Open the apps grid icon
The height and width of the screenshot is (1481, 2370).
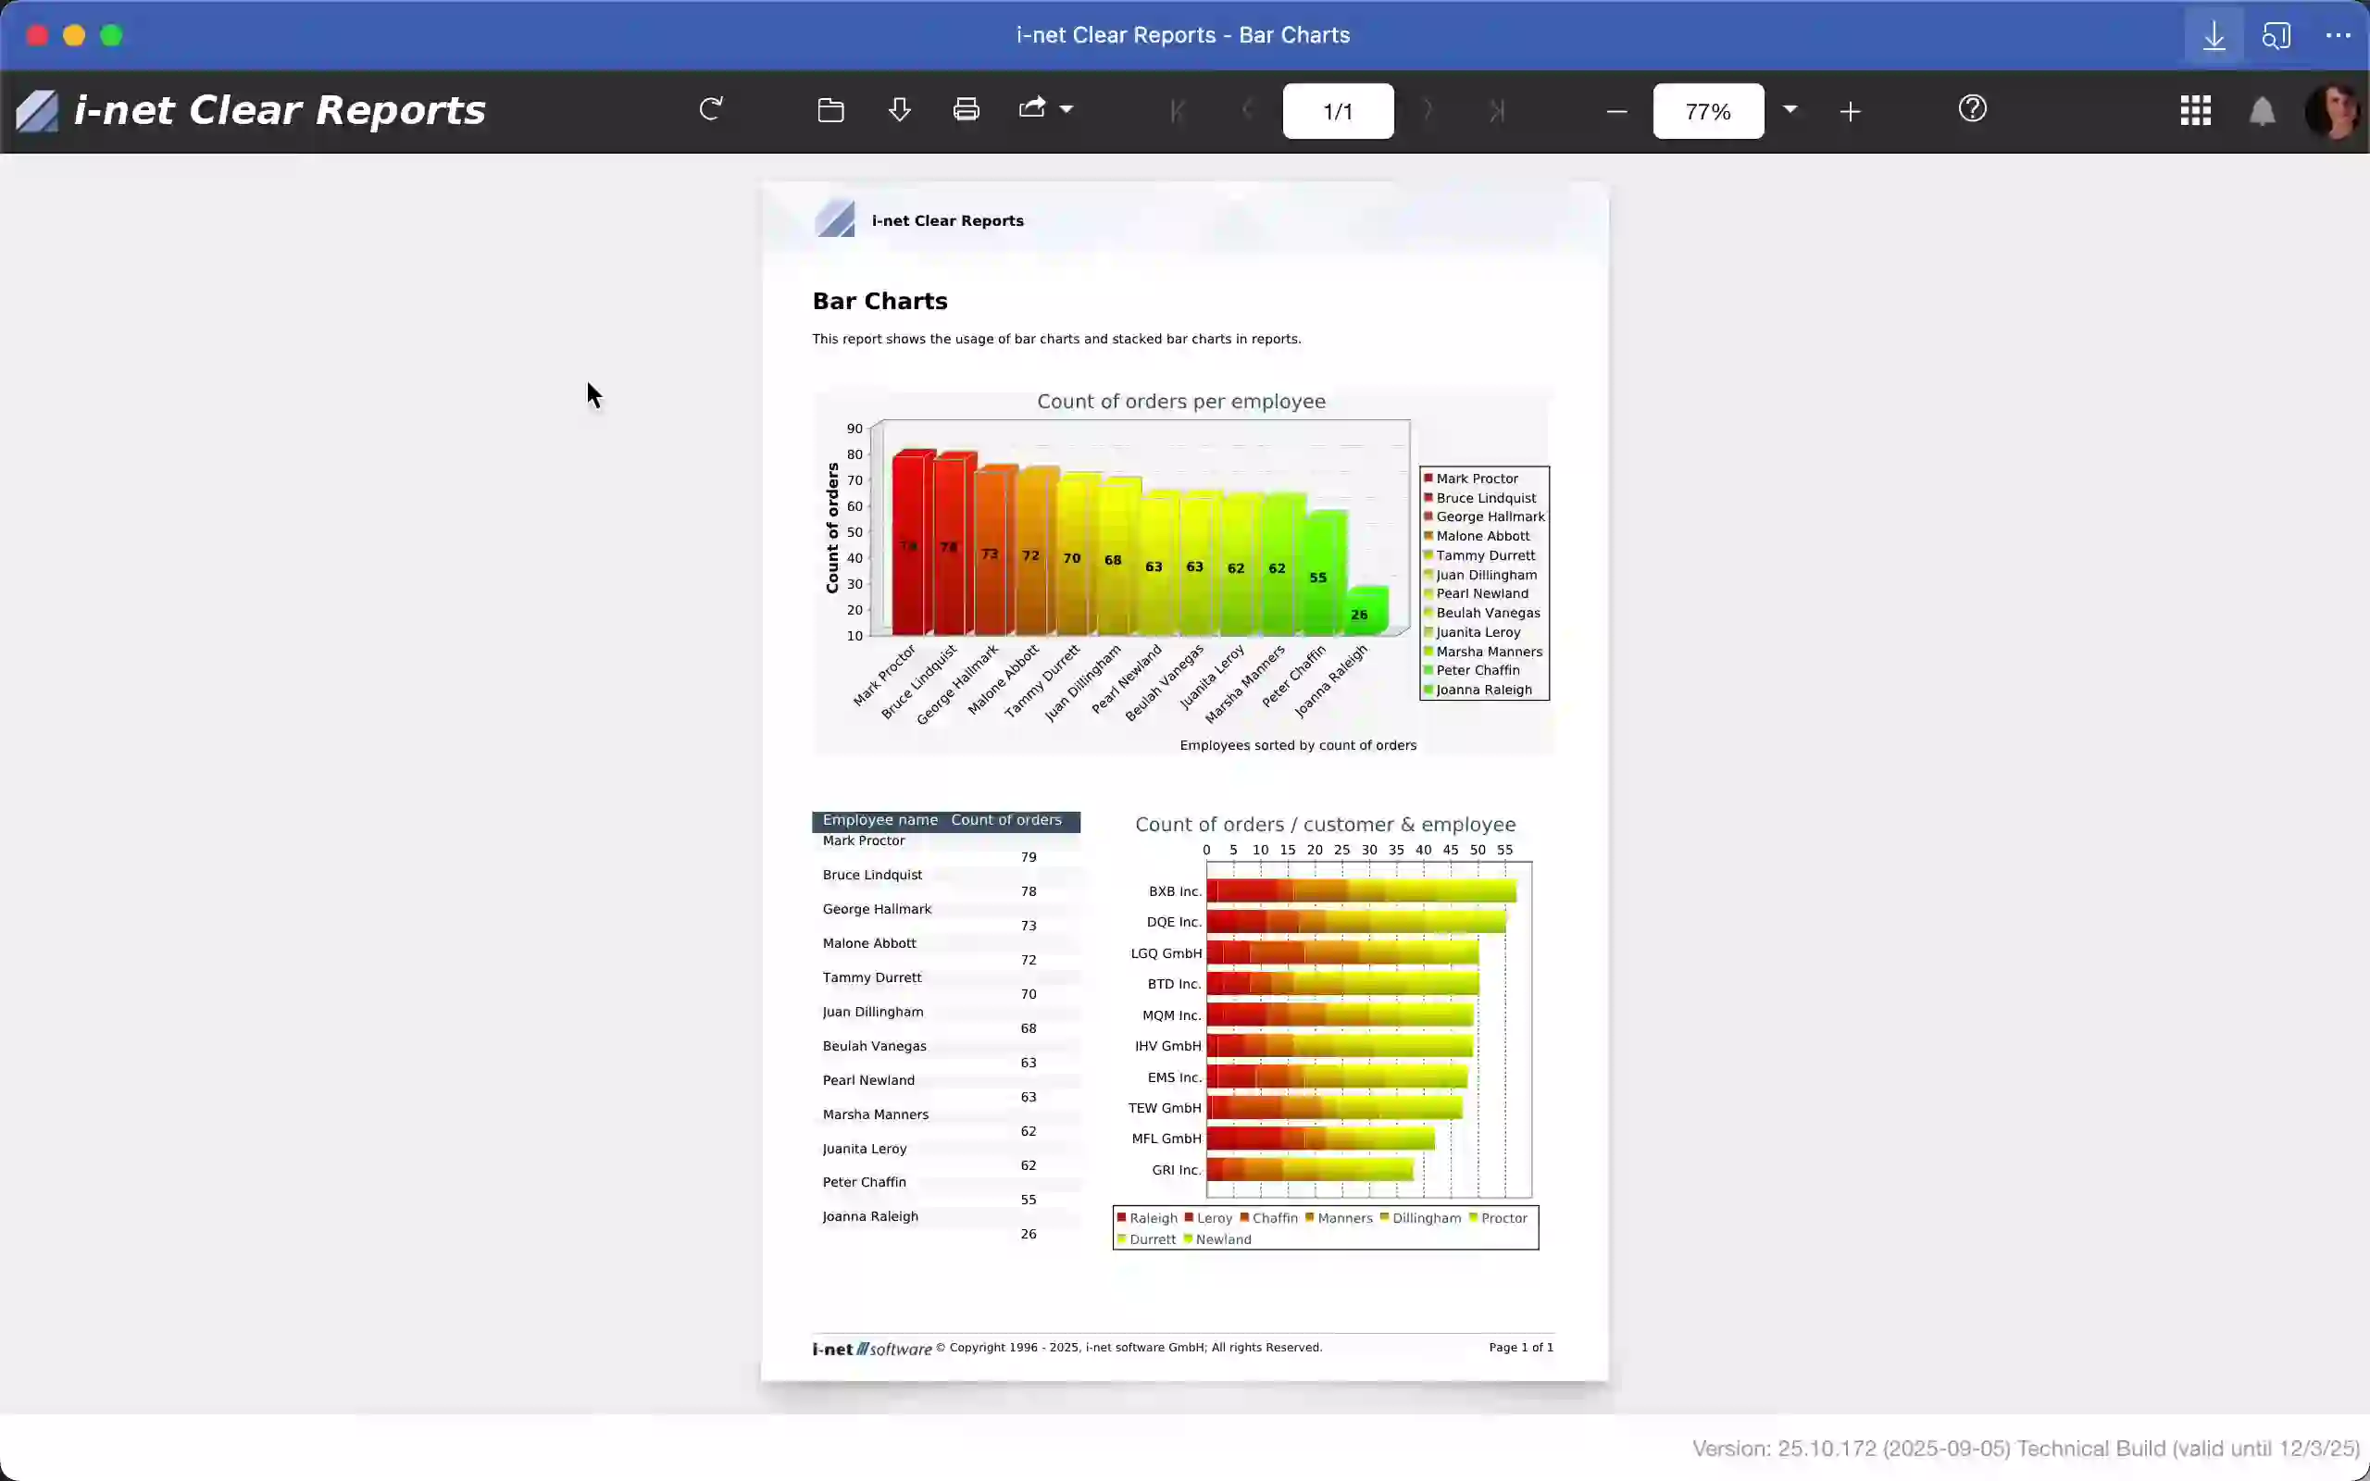2195,111
